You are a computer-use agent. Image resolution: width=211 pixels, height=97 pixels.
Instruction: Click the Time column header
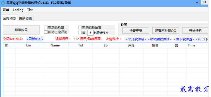(x=197, y=45)
